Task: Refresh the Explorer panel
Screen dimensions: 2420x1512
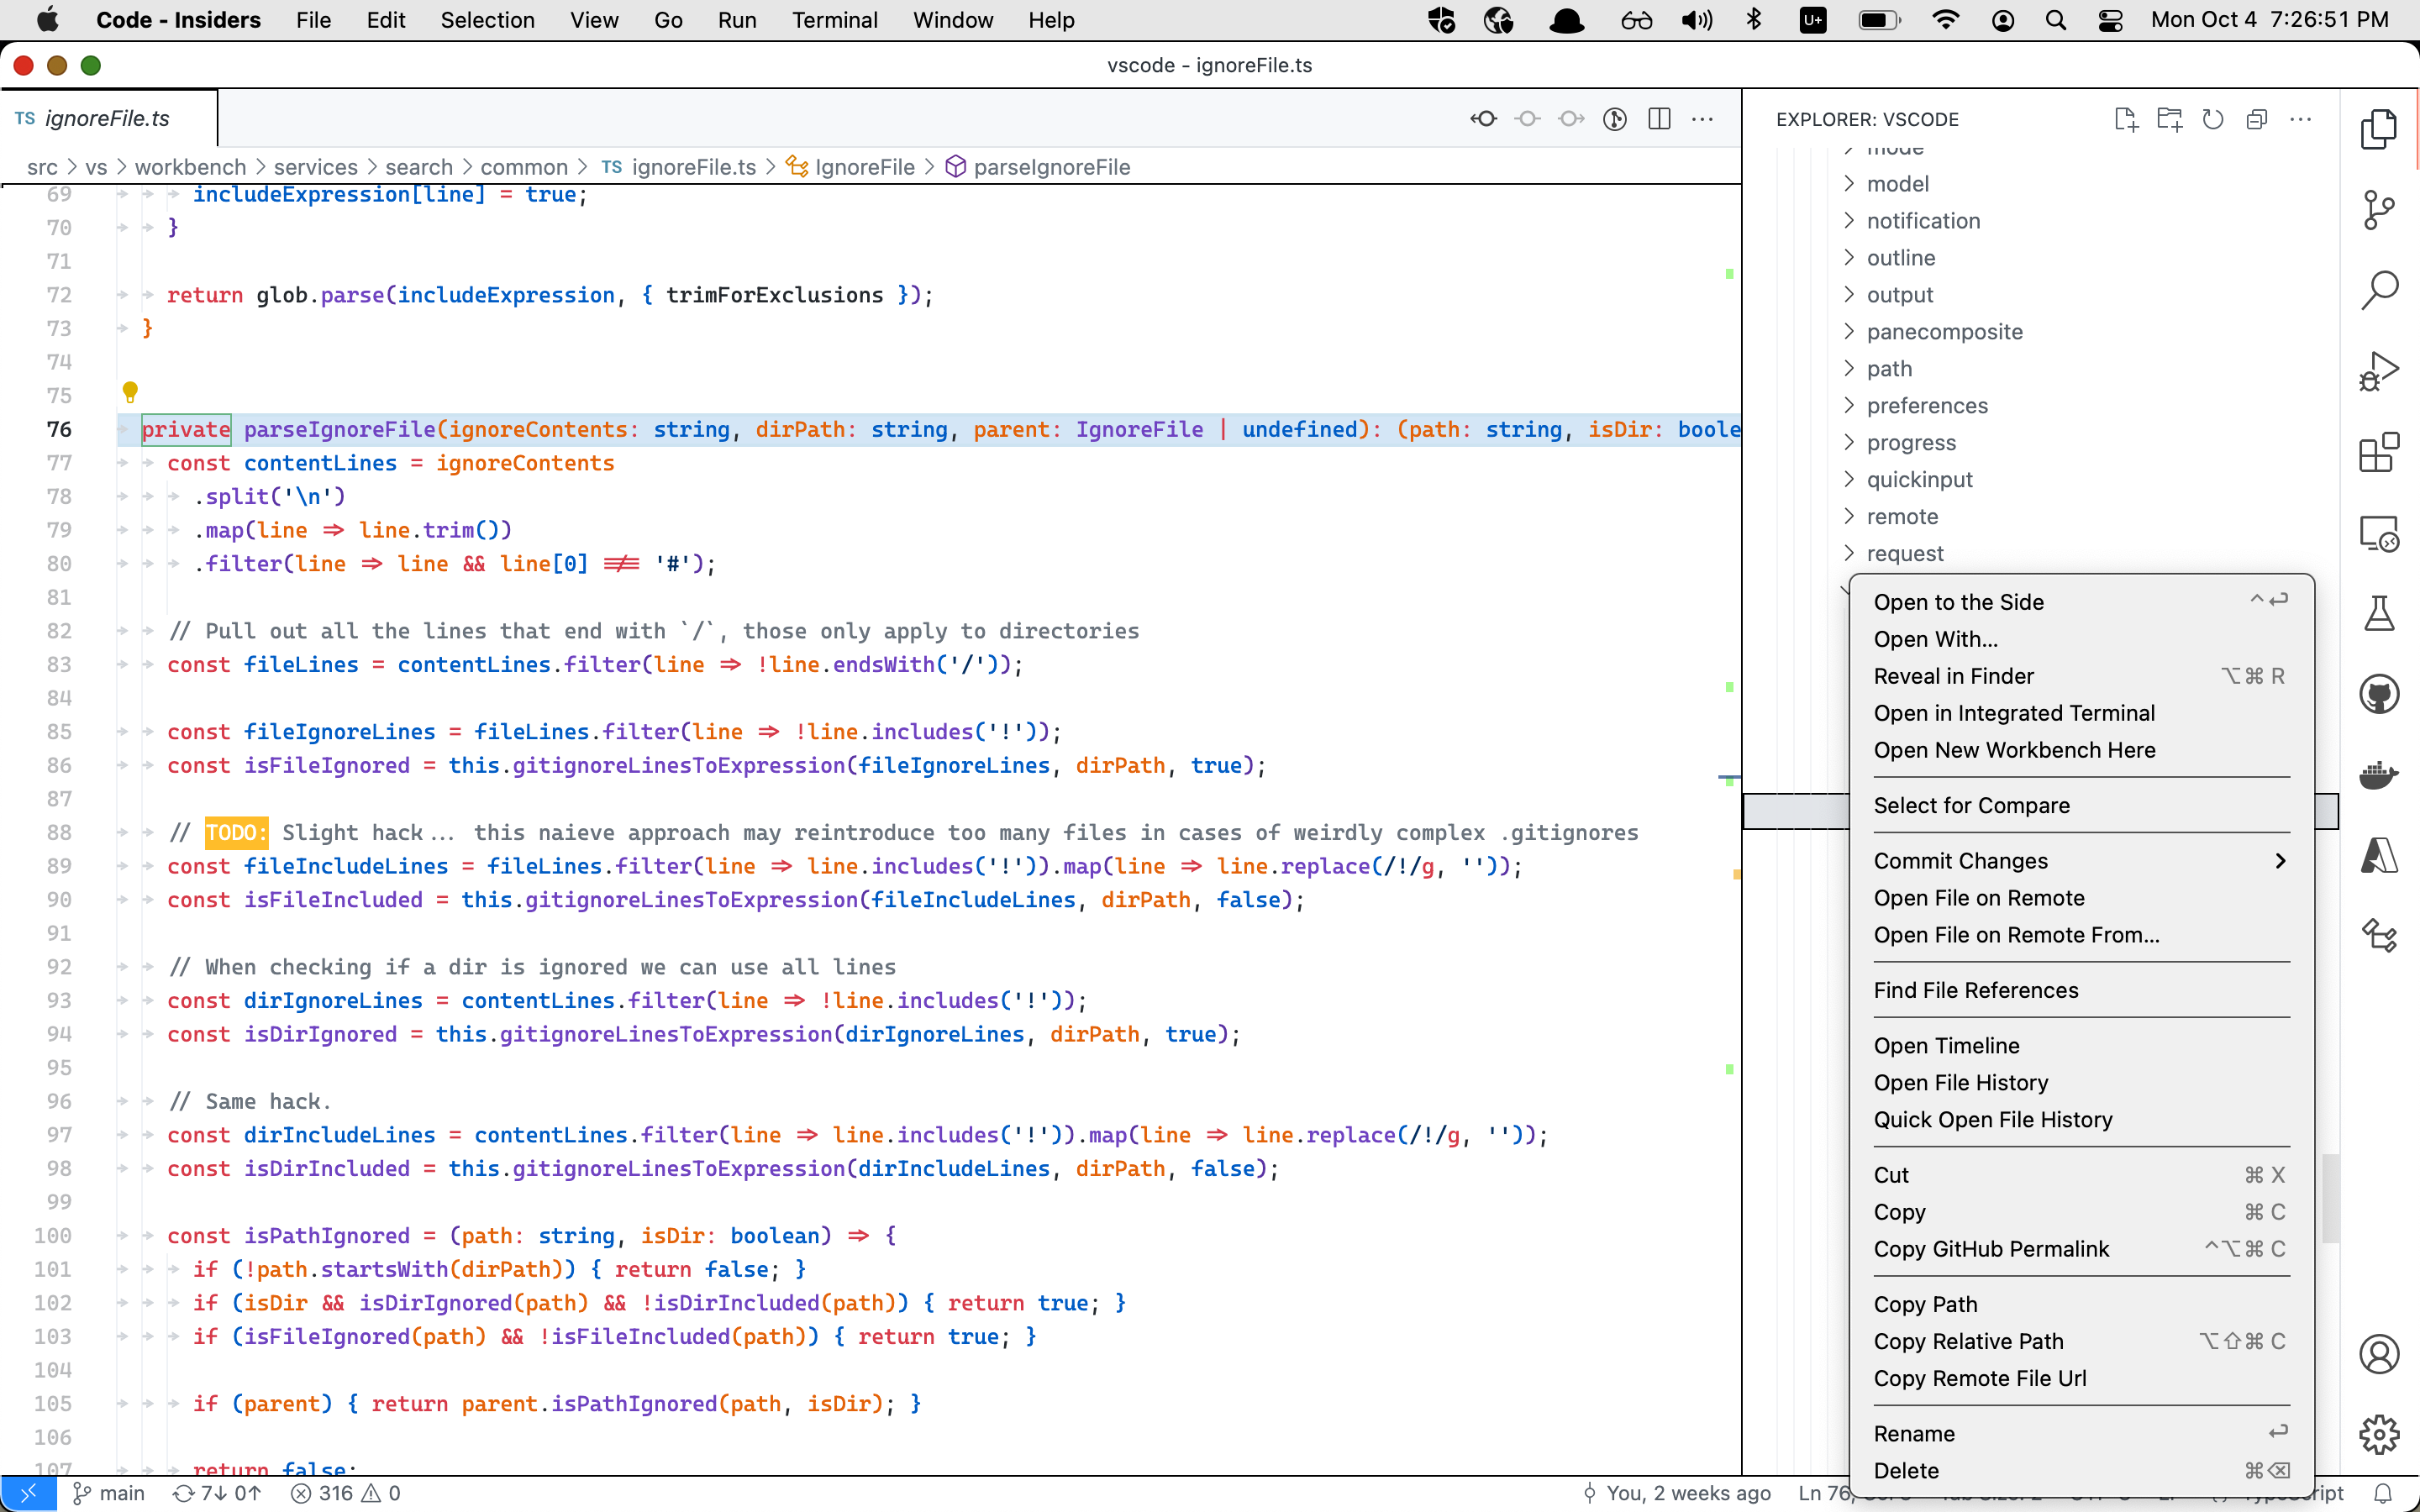Action: [x=2212, y=119]
